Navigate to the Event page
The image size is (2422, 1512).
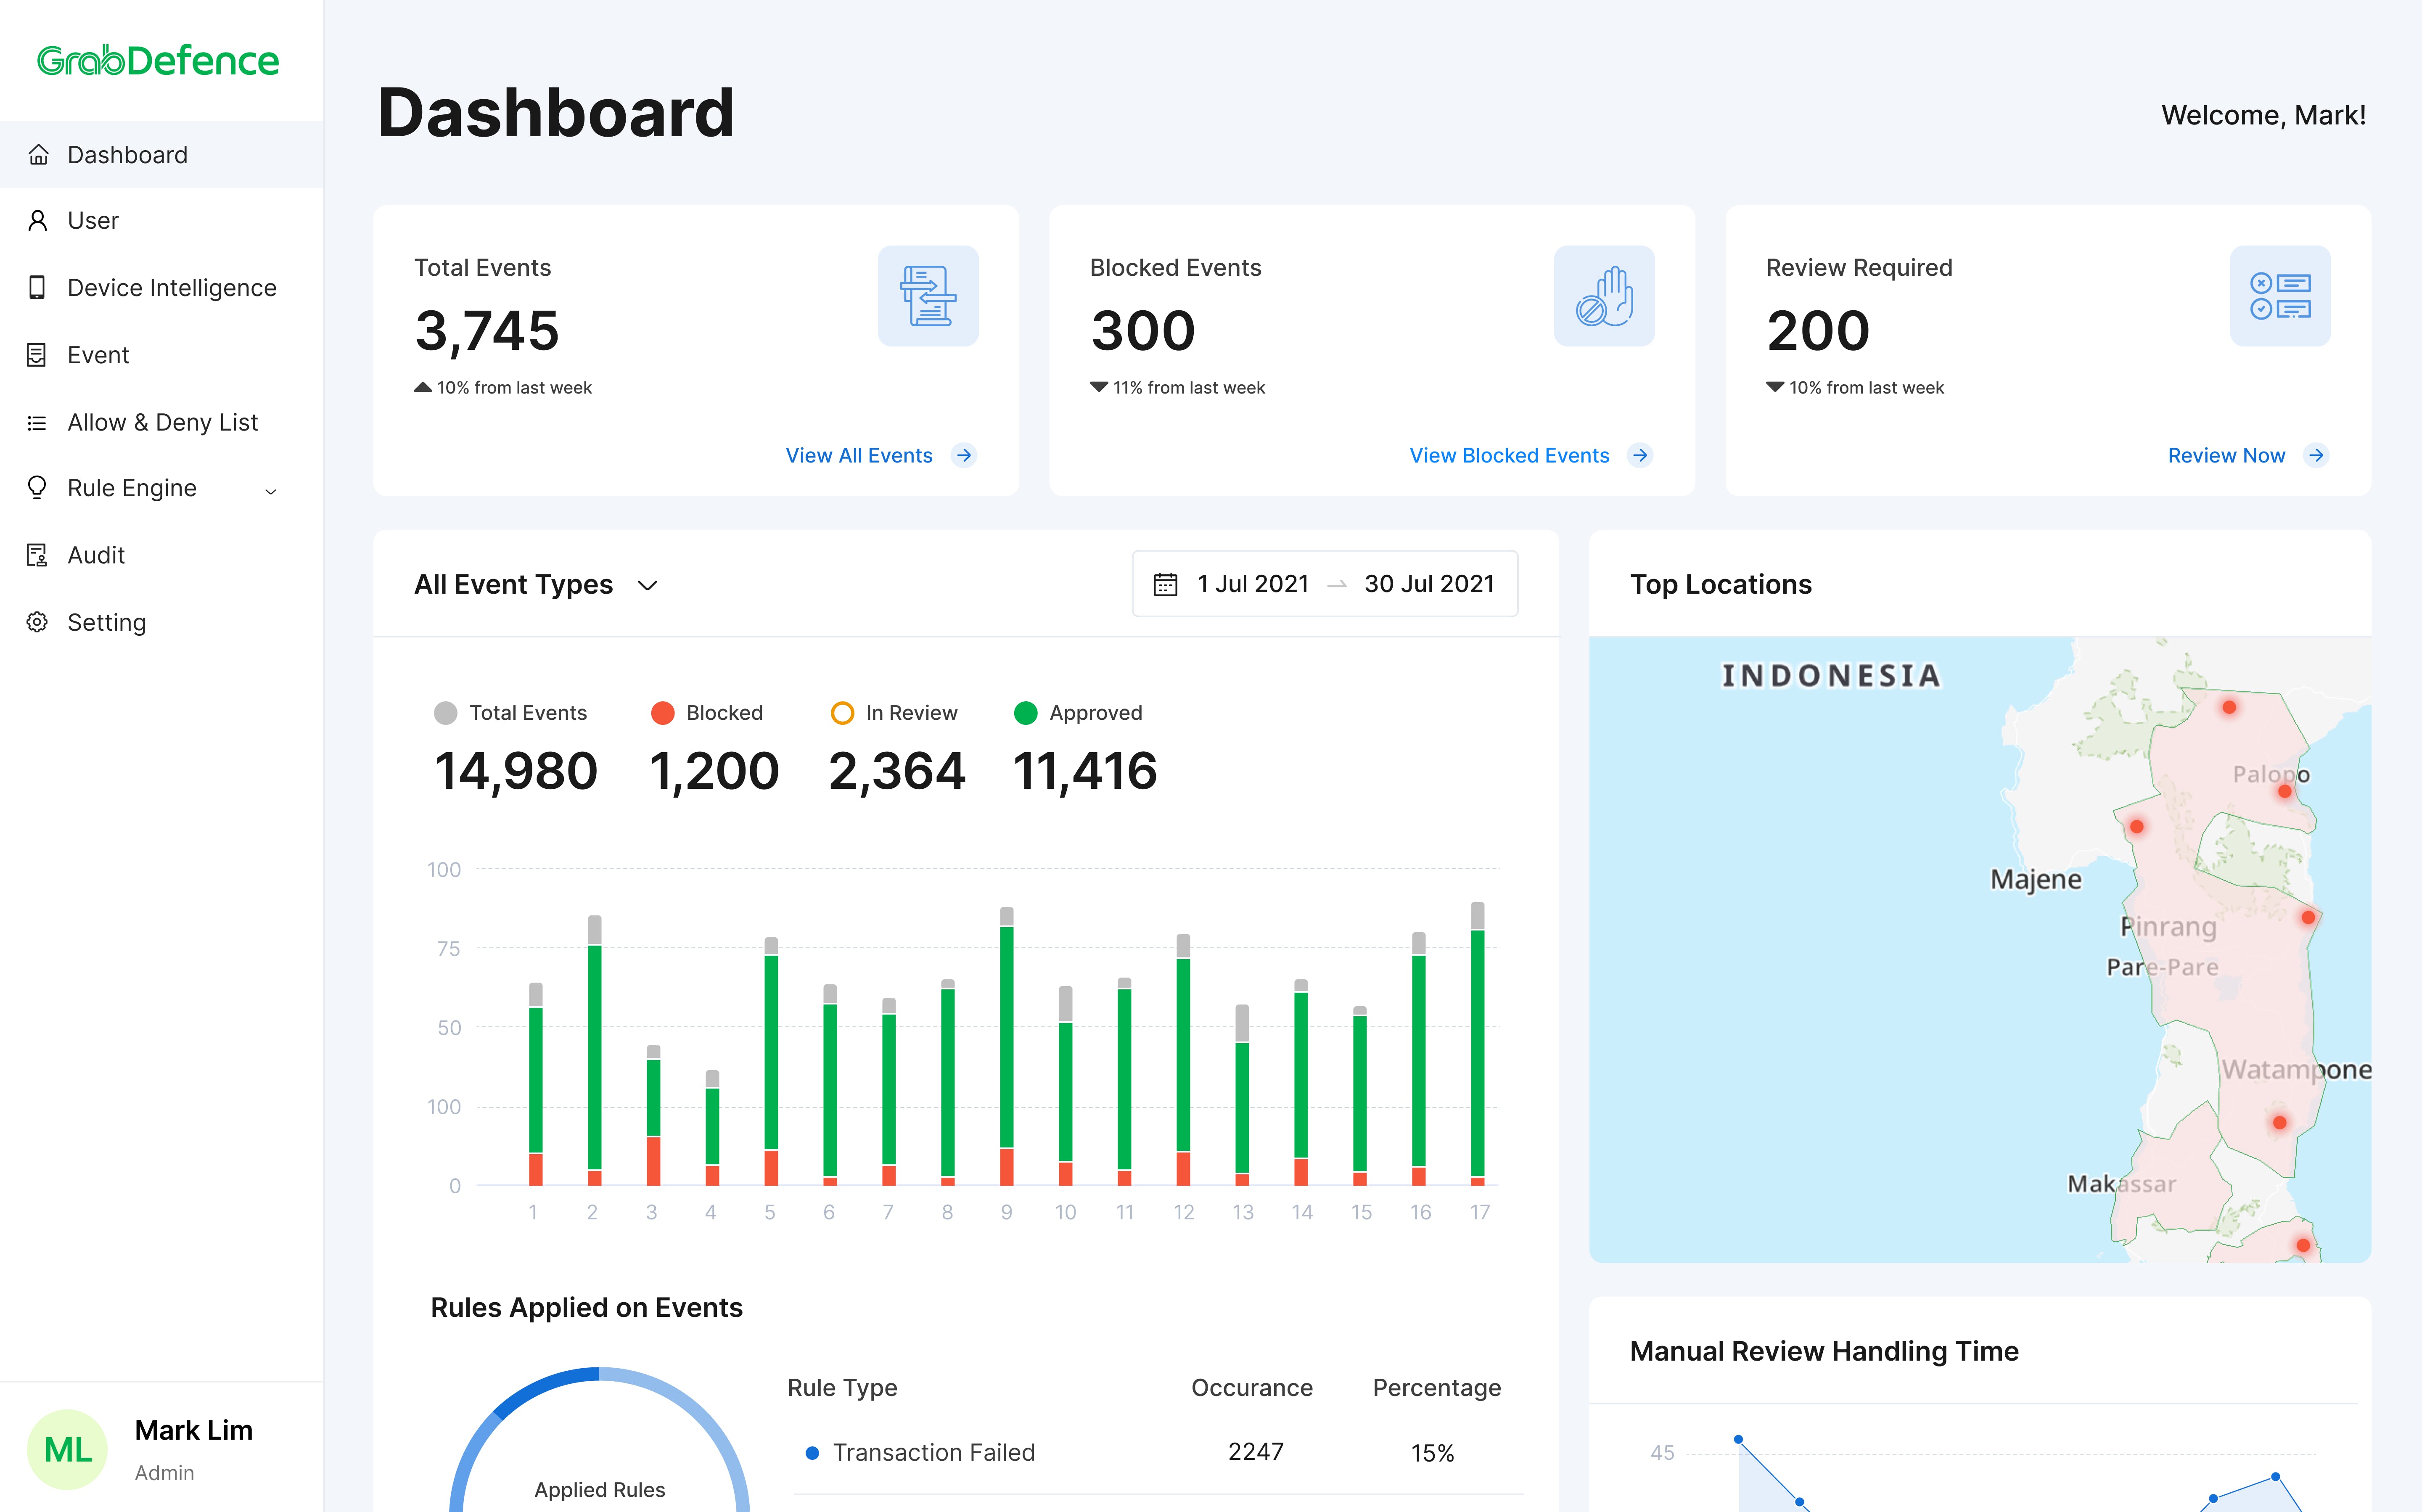coord(161,355)
